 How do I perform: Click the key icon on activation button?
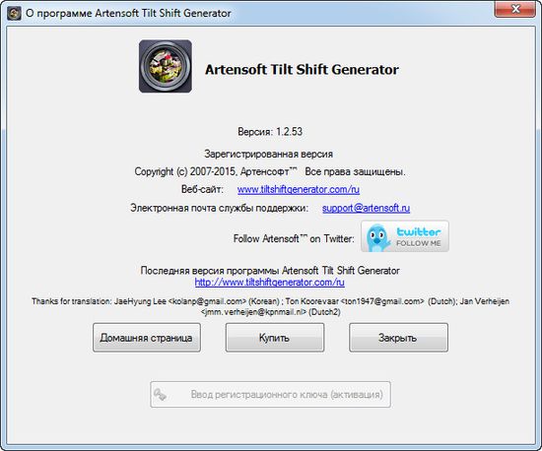click(161, 394)
